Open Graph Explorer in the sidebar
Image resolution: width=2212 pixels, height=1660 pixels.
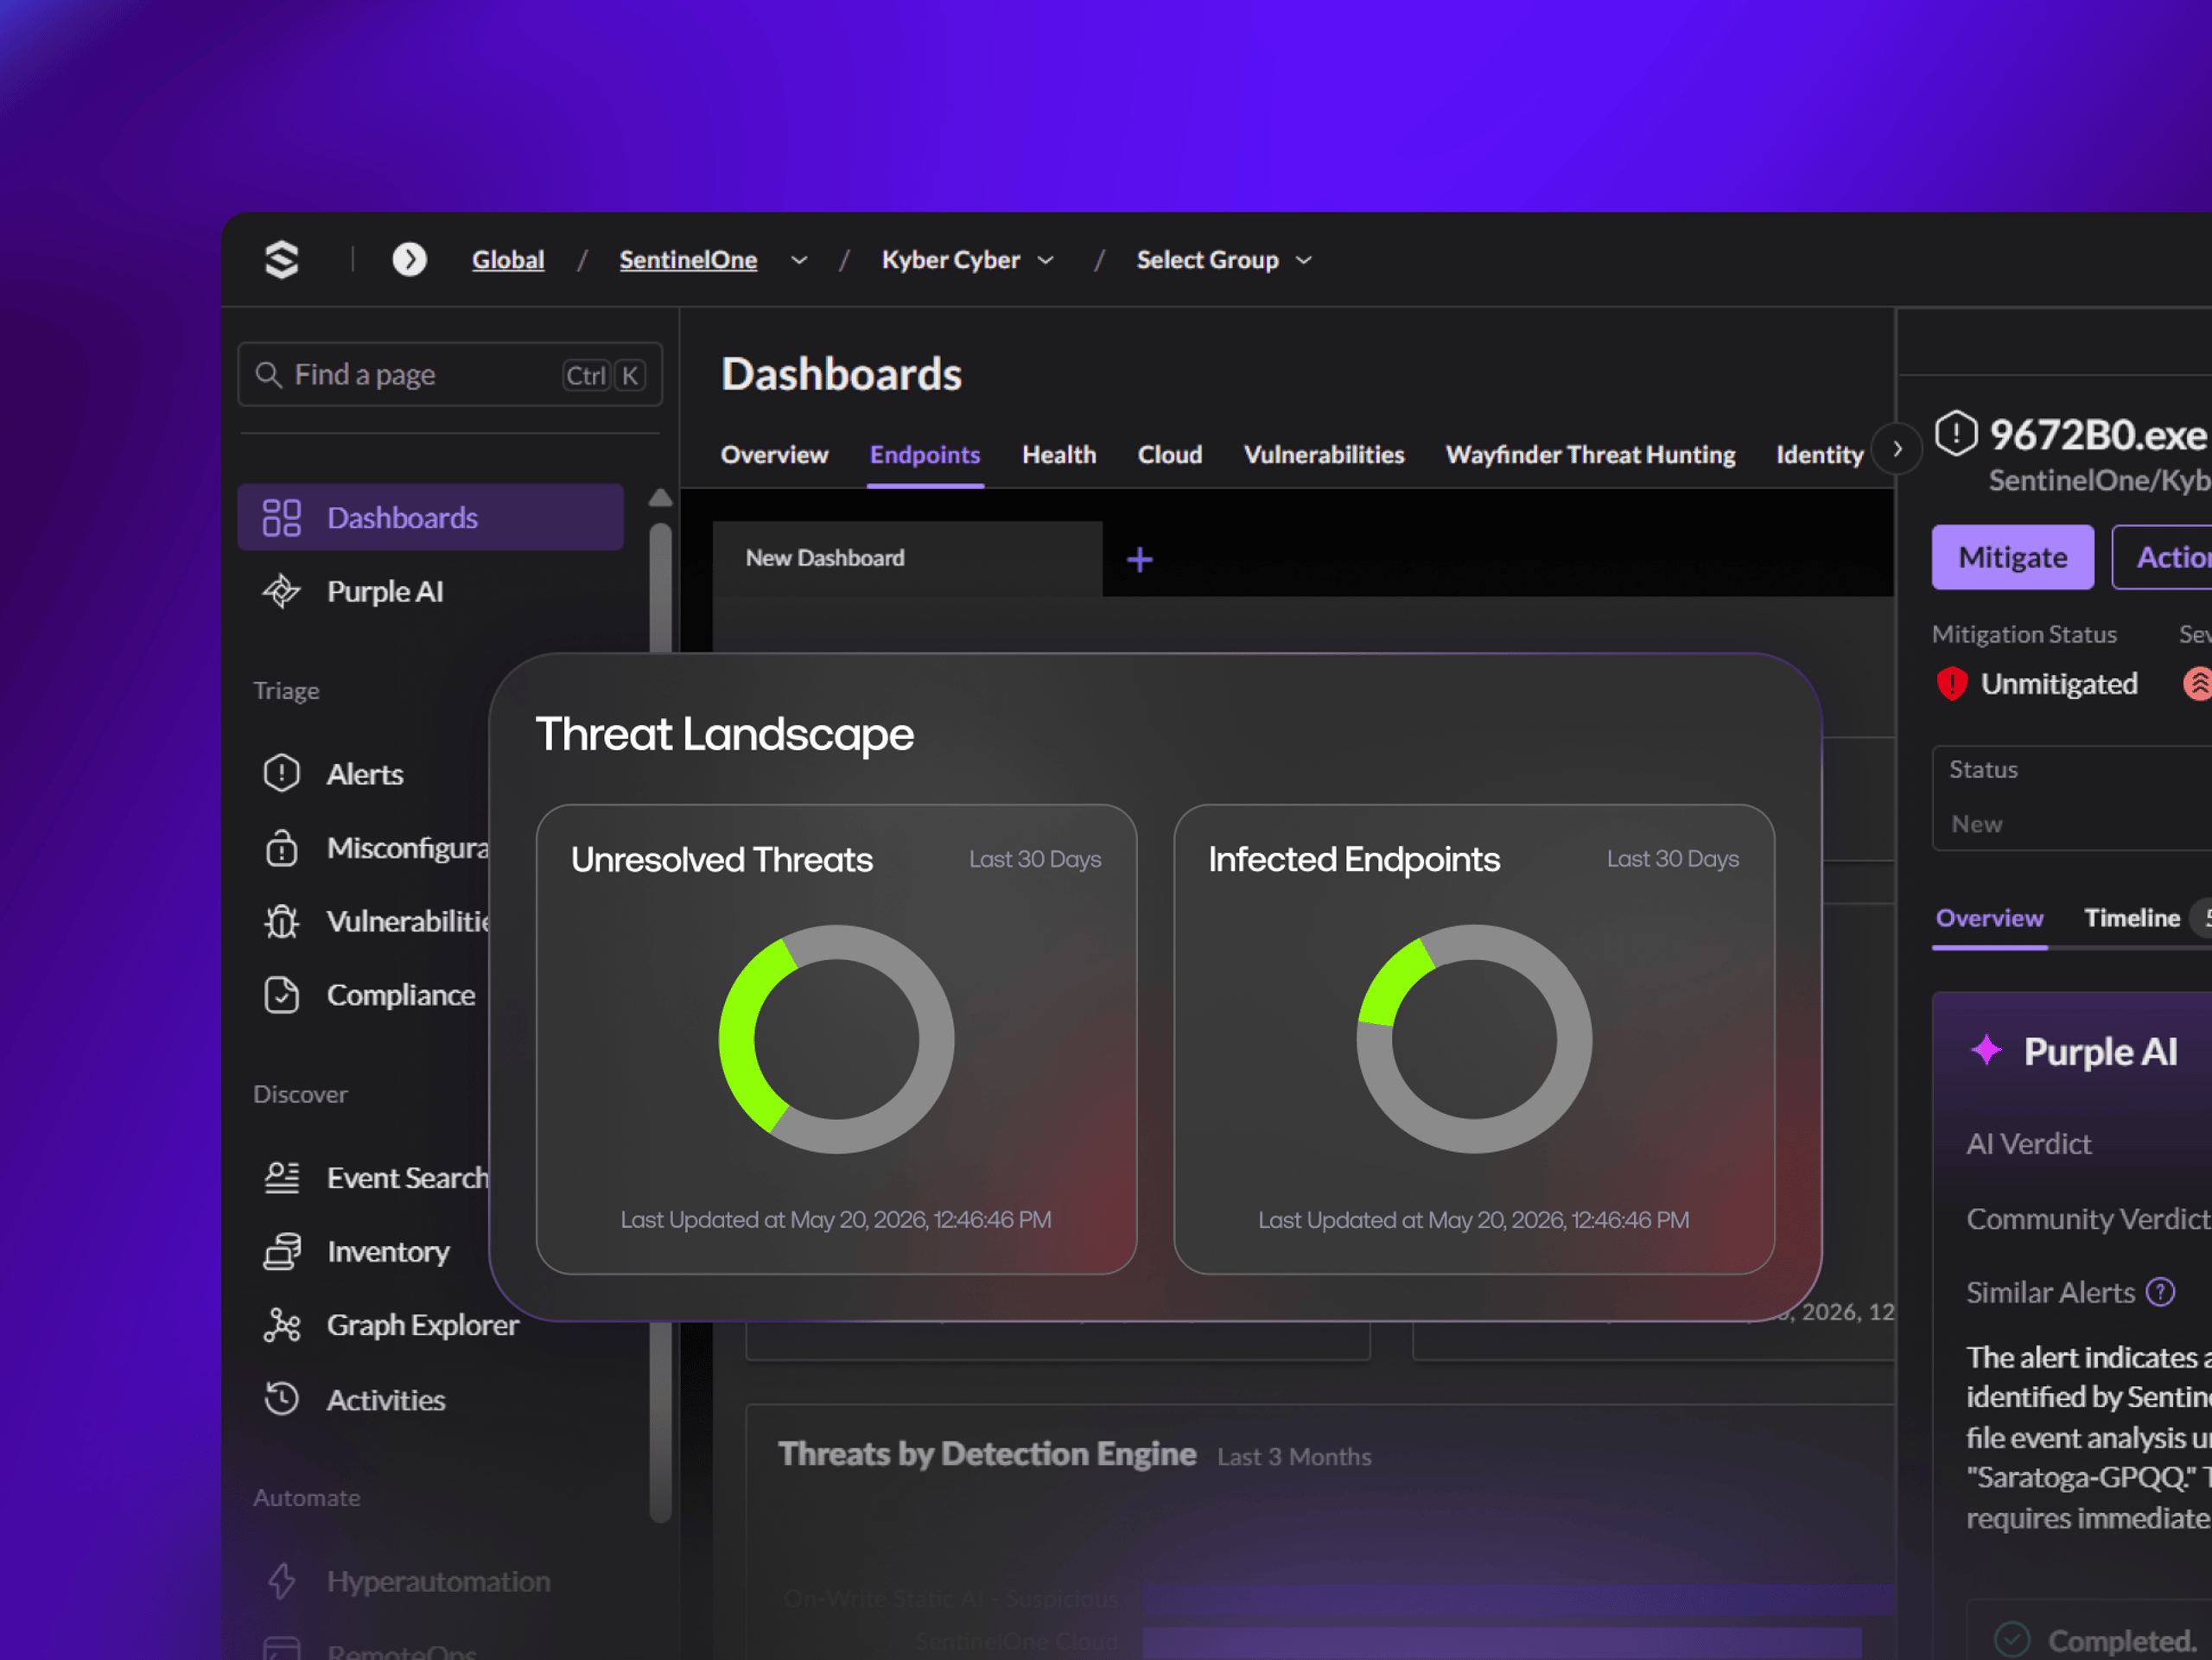pyautogui.click(x=422, y=1325)
